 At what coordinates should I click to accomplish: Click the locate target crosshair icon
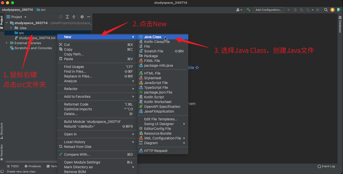click(x=61, y=17)
